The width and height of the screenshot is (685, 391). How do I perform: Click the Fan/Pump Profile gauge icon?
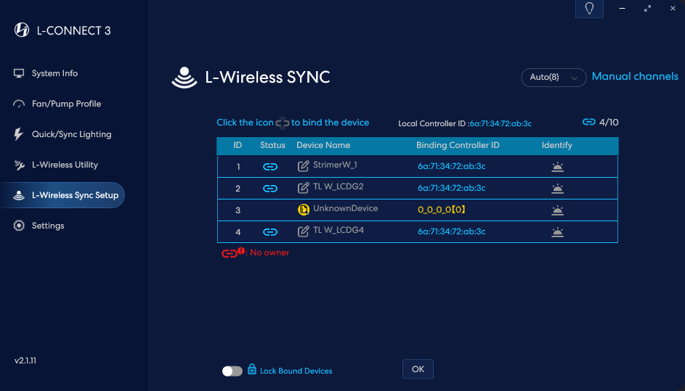tap(19, 104)
